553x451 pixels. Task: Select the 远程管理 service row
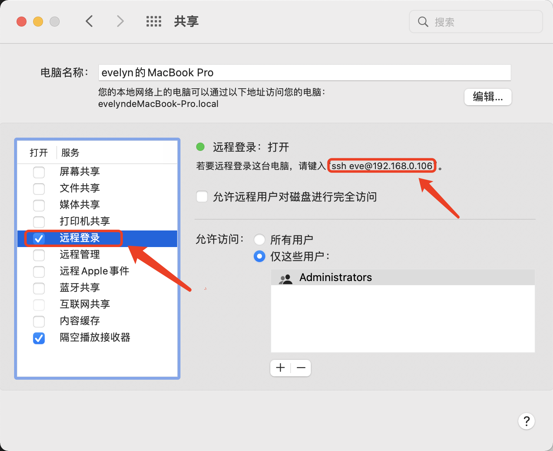pyautogui.click(x=97, y=255)
